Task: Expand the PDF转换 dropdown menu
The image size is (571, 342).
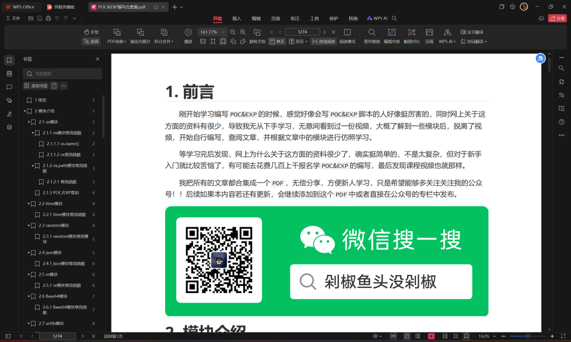Action: click(x=117, y=41)
